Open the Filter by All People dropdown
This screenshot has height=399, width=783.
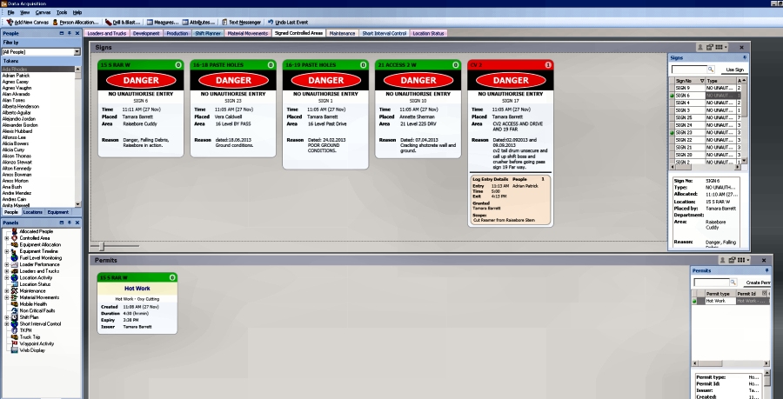point(77,51)
